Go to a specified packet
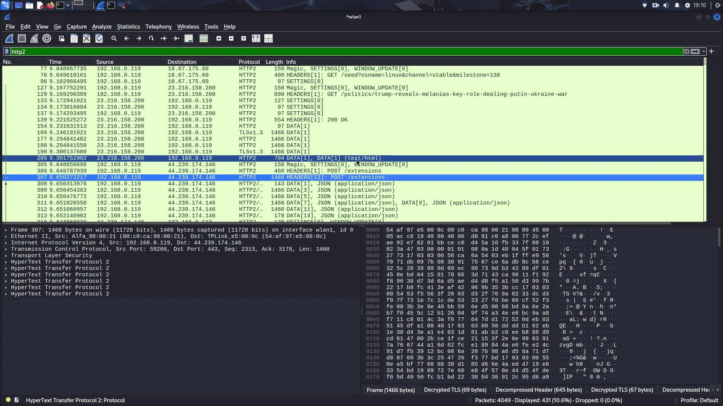Image resolution: width=723 pixels, height=406 pixels. (x=151, y=38)
